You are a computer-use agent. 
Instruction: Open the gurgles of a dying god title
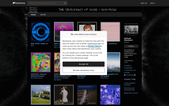point(109,75)
